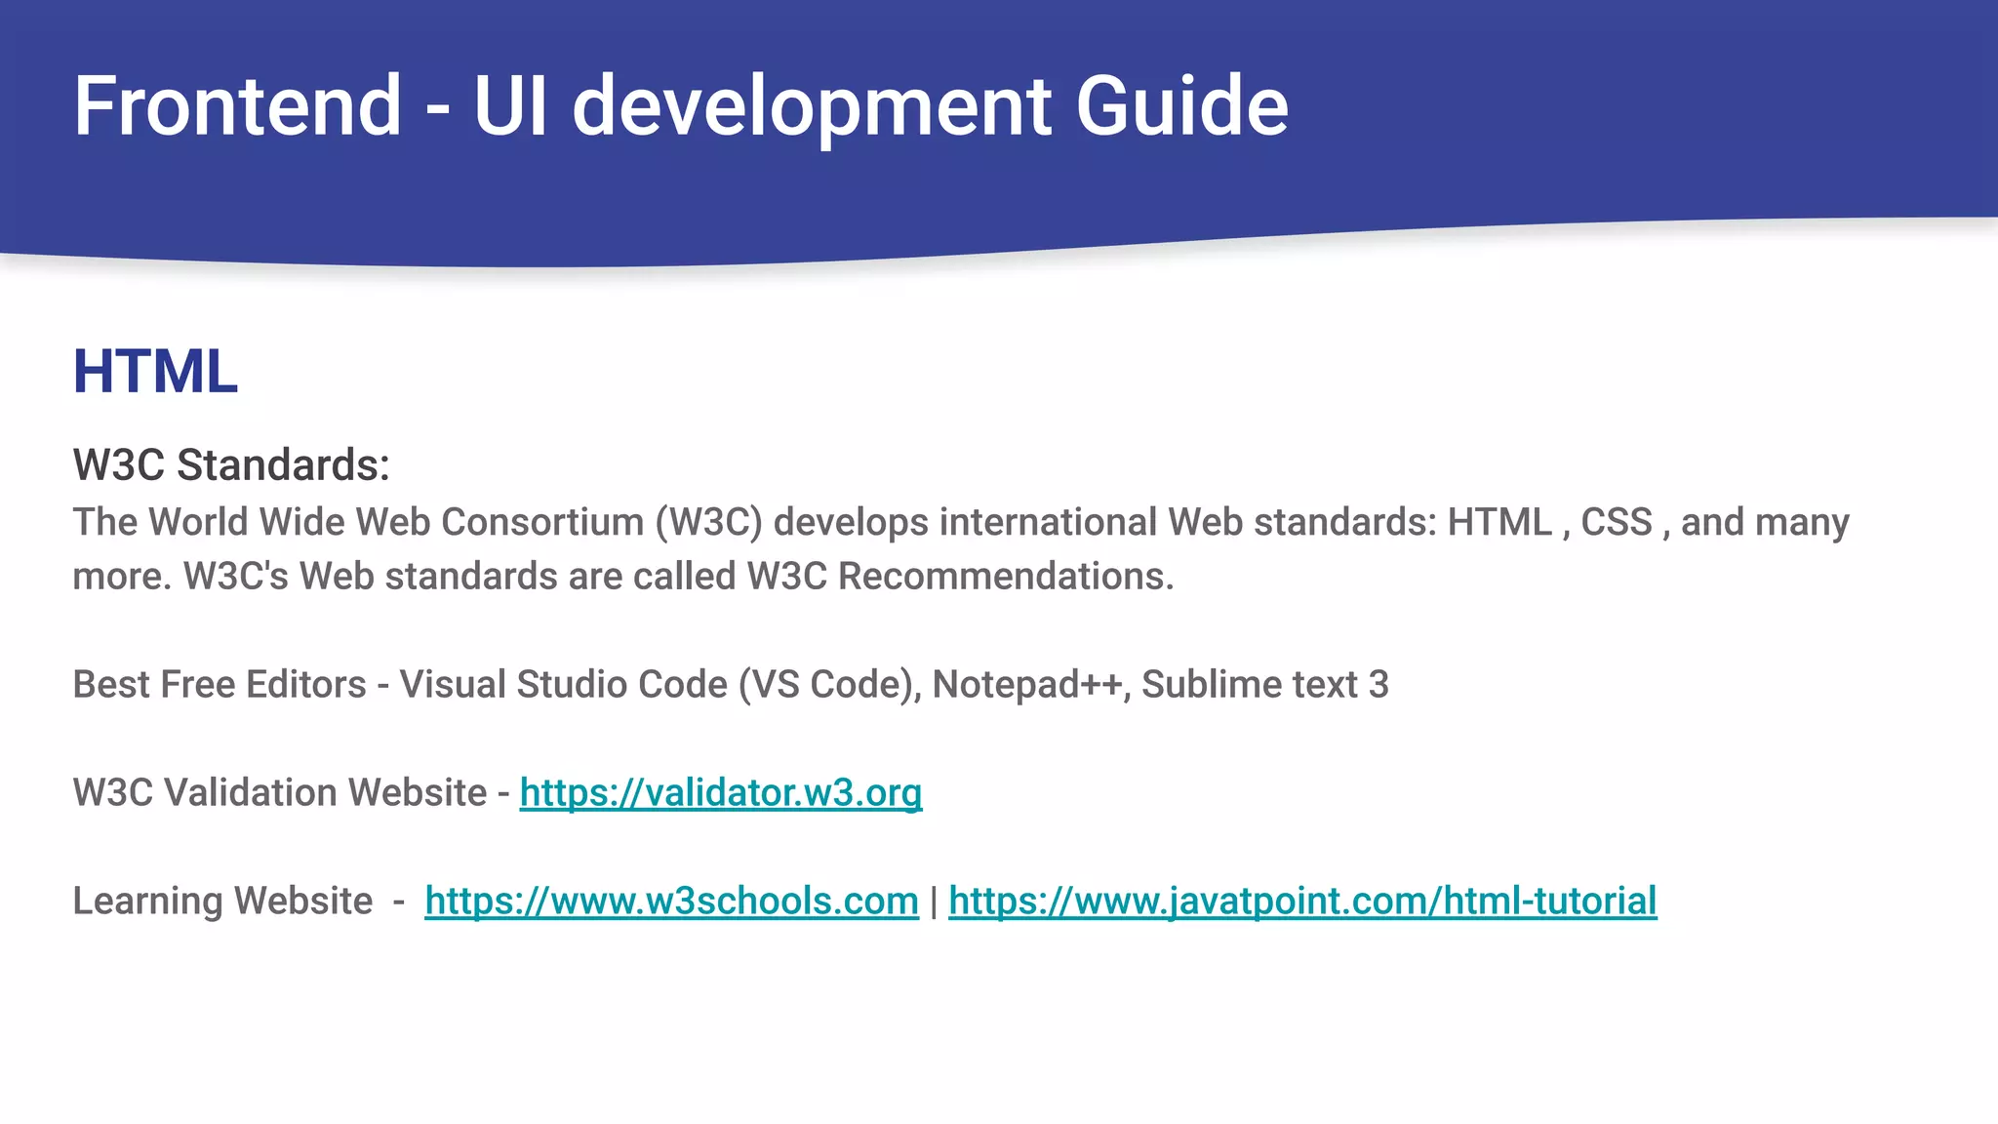Open the validator.w3.org link
This screenshot has height=1124, width=1998.
click(720, 792)
